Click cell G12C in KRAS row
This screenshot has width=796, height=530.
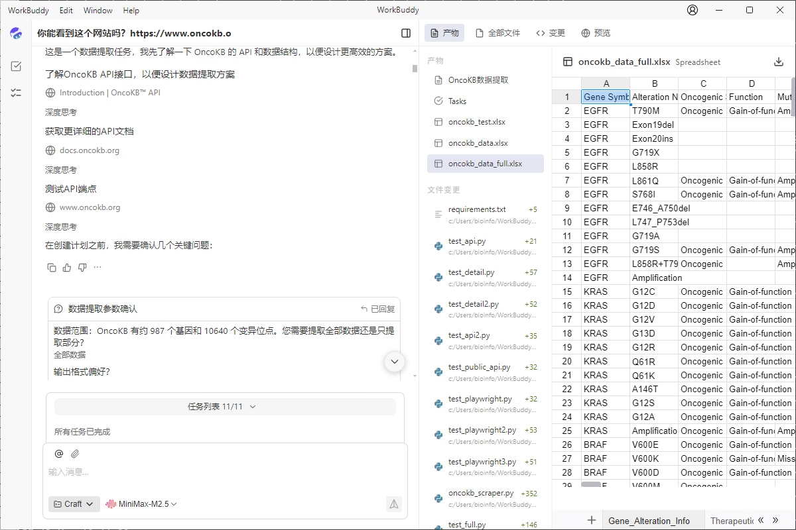pos(654,291)
